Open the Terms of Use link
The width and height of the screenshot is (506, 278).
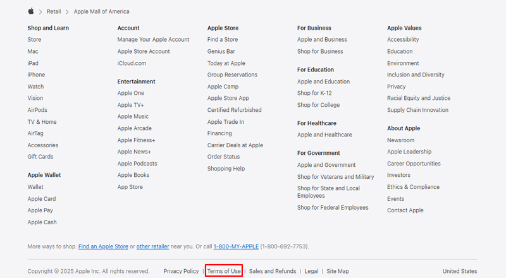point(224,271)
